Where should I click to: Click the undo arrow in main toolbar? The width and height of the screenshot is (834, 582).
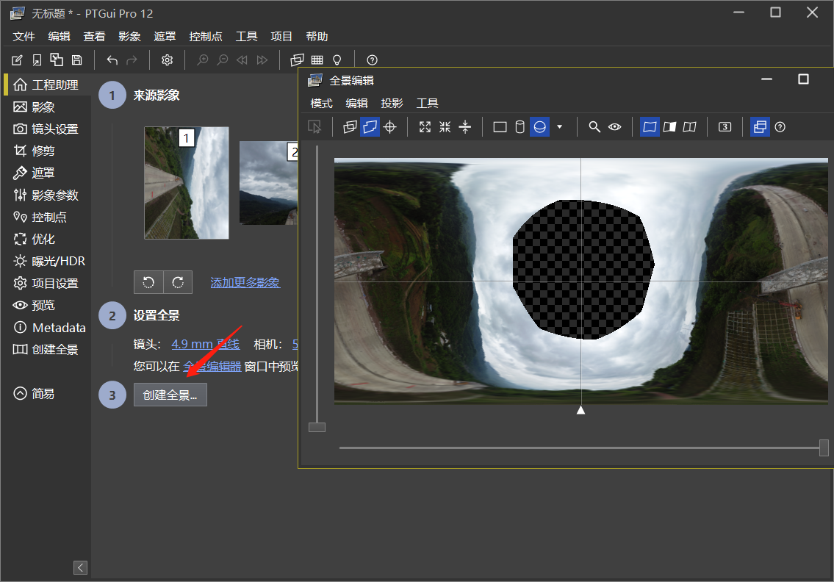(x=112, y=60)
